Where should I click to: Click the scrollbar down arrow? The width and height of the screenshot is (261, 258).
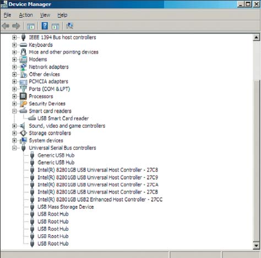click(256, 245)
